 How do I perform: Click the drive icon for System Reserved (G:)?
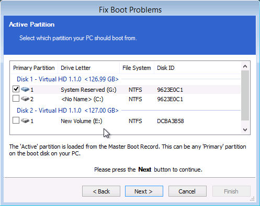(25, 89)
